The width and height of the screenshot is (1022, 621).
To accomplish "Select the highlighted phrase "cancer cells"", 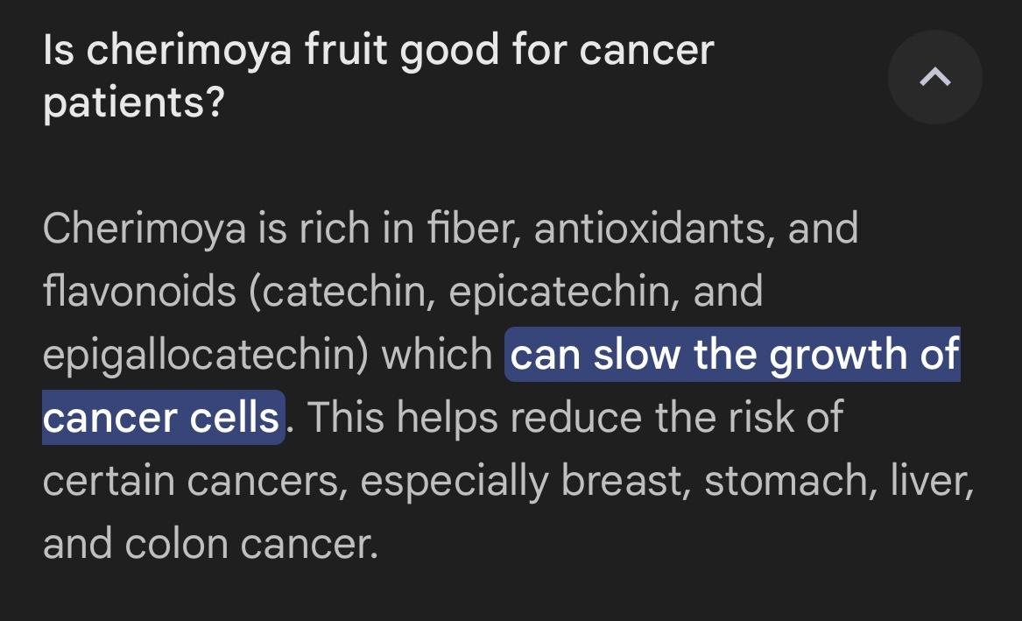I will click(162, 418).
